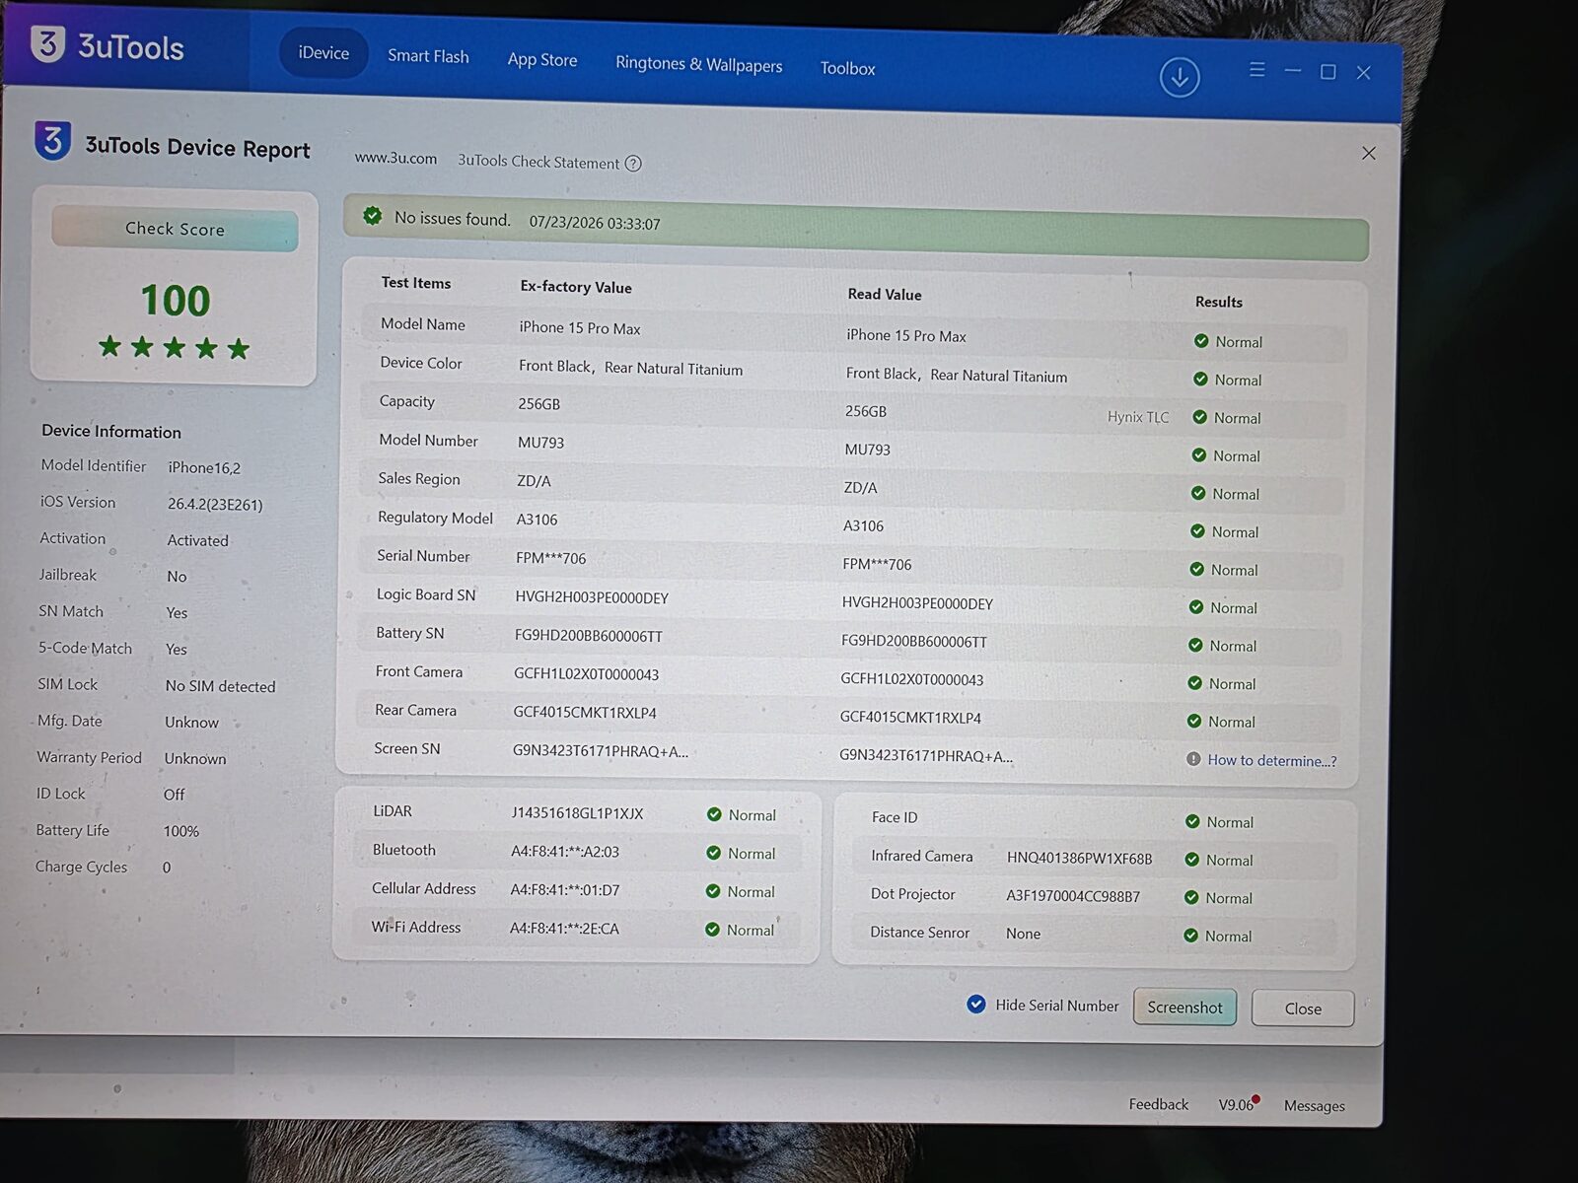Open the Toolbox tab
This screenshot has height=1183, width=1578.
pyautogui.click(x=847, y=68)
